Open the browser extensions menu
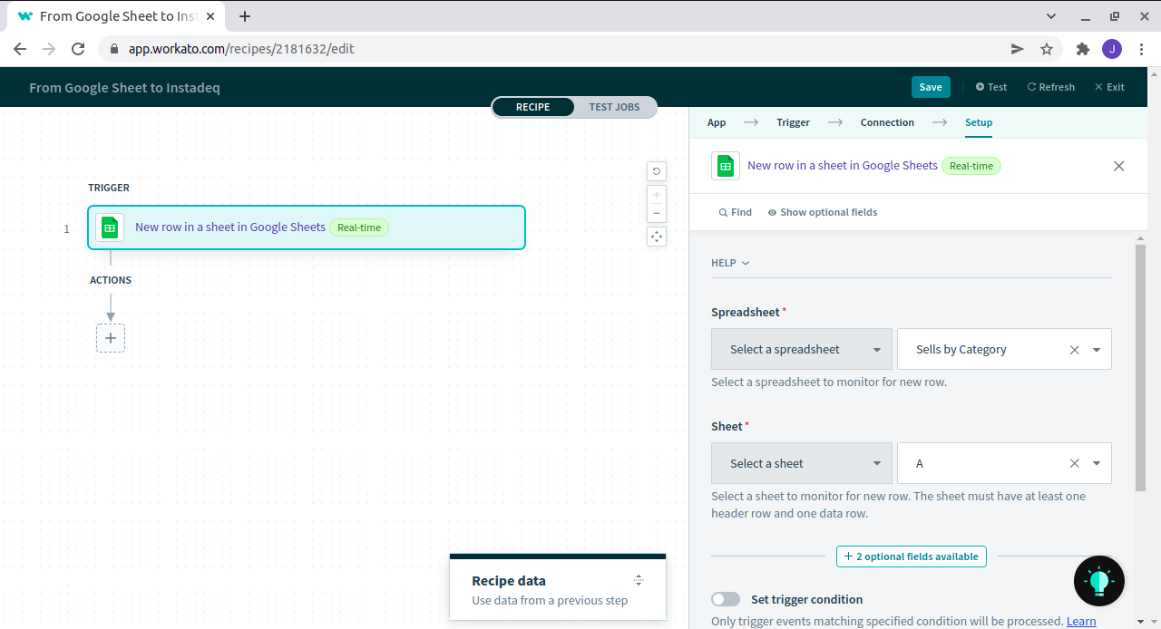Screen dimensions: 1161x629 click(1082, 49)
